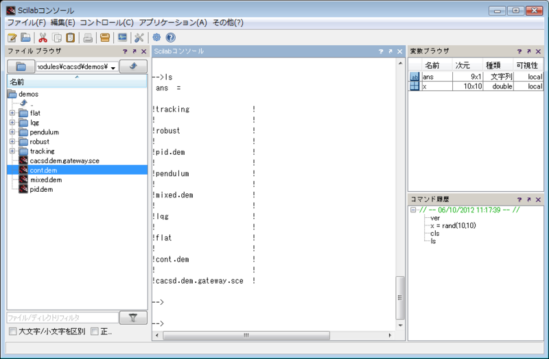Sort variables by 種類 column header
Viewport: 549px width, 359px height.
click(498, 65)
